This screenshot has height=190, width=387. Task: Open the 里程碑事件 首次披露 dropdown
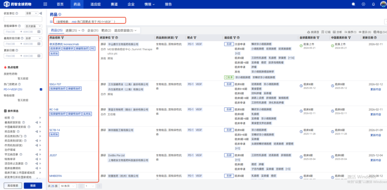pyautogui.click(x=33, y=26)
